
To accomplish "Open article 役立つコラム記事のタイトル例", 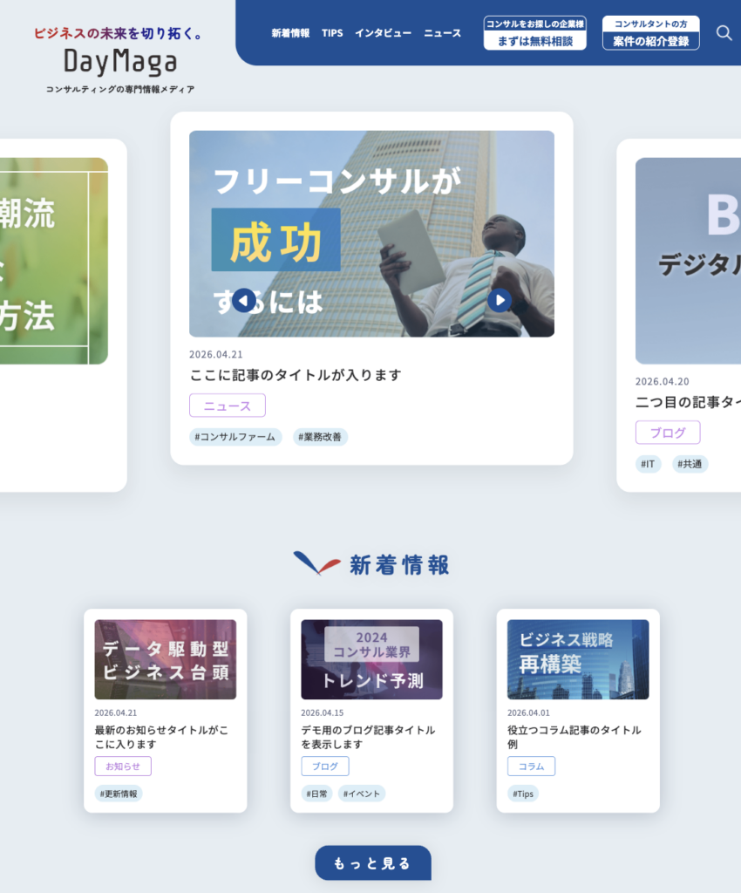I will [x=574, y=737].
